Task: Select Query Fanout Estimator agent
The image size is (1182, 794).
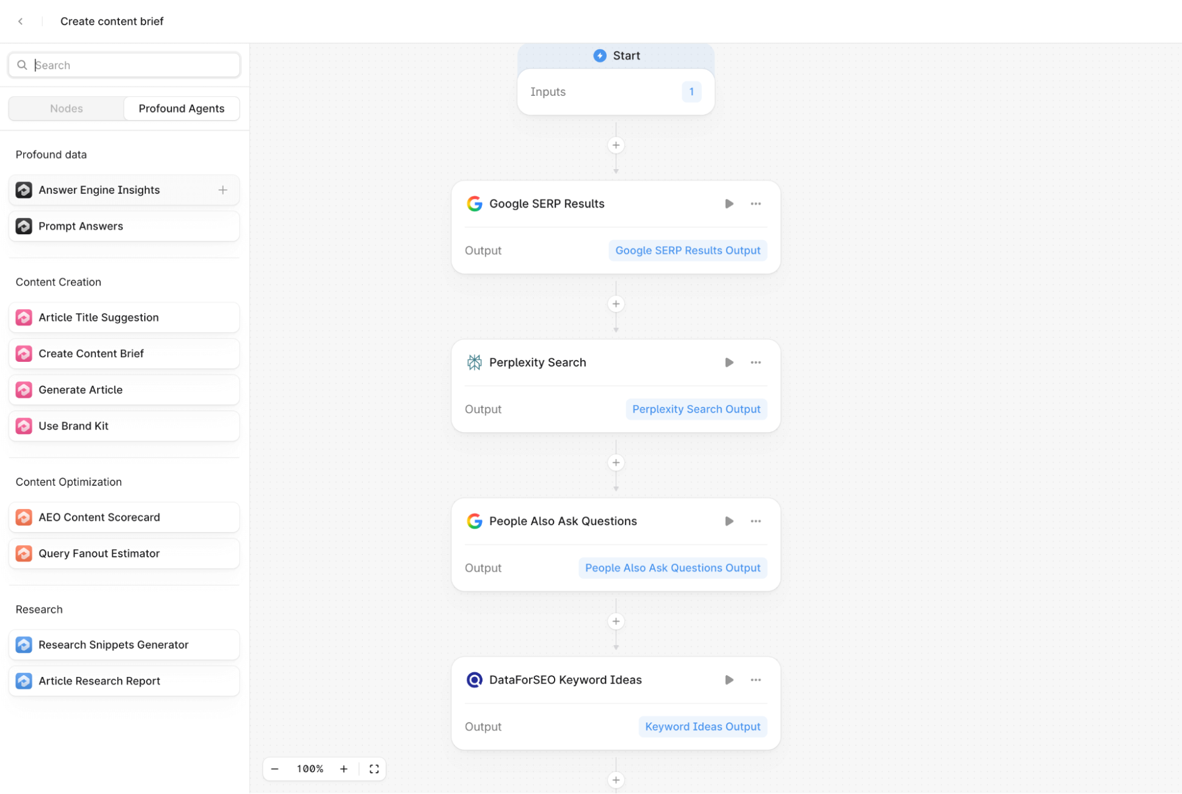Action: pos(124,553)
